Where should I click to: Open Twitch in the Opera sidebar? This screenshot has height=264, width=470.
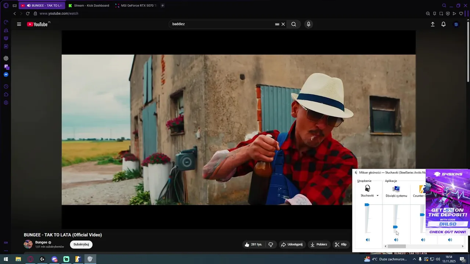(x=6, y=66)
